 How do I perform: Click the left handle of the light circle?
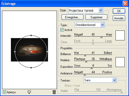[x=15, y=52]
